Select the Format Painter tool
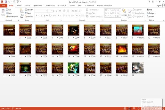The height and width of the screenshot is (110, 165). point(12,17)
